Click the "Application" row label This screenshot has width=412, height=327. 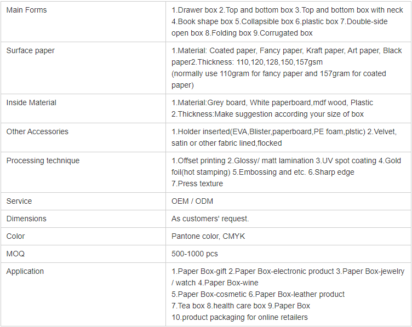pos(25,271)
